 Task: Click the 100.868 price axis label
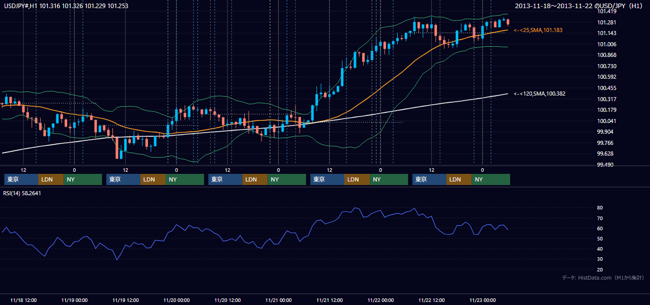tap(606, 55)
